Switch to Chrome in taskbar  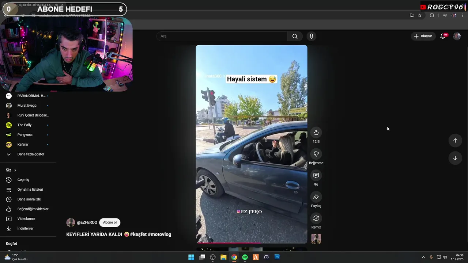234,257
